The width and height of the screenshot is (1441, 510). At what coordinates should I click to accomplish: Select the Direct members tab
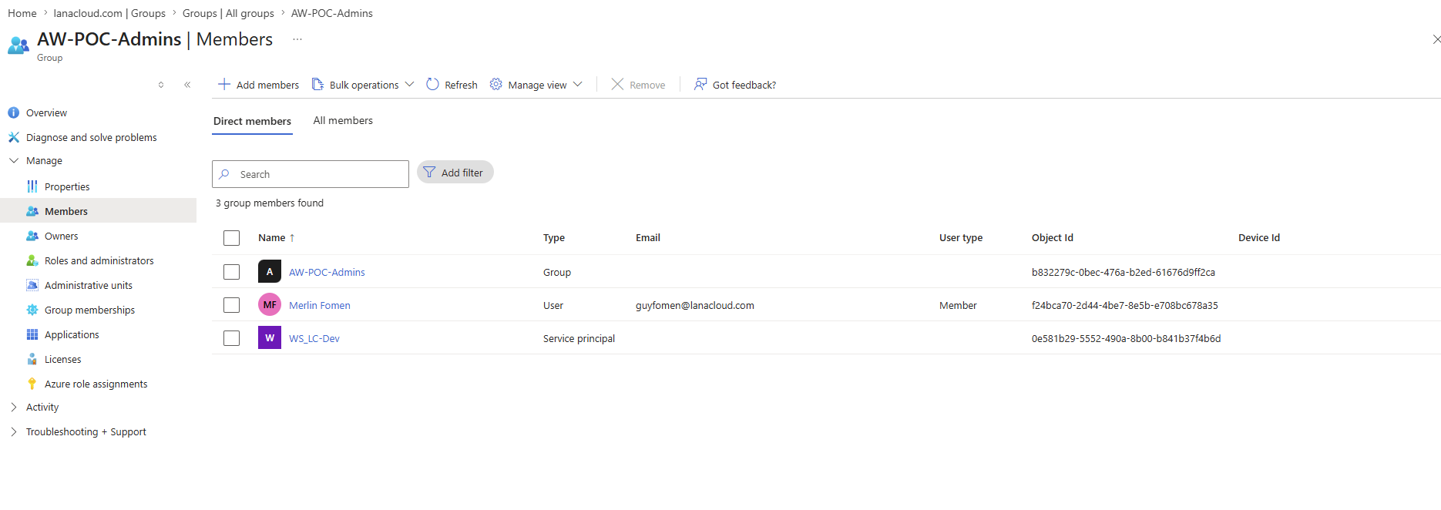(x=252, y=121)
